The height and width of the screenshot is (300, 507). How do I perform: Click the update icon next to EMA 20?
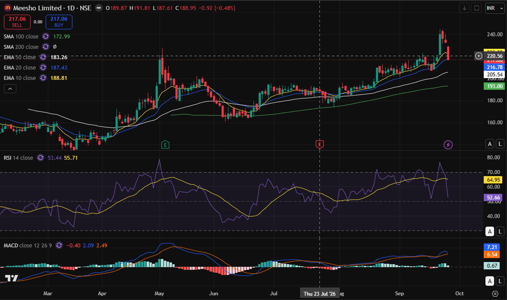pos(43,68)
